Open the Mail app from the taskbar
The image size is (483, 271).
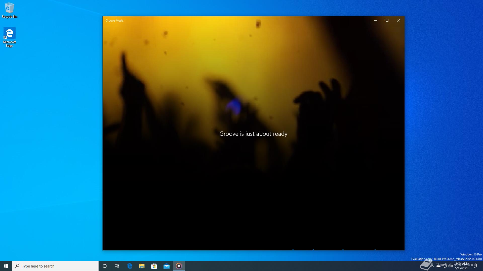[x=167, y=266]
